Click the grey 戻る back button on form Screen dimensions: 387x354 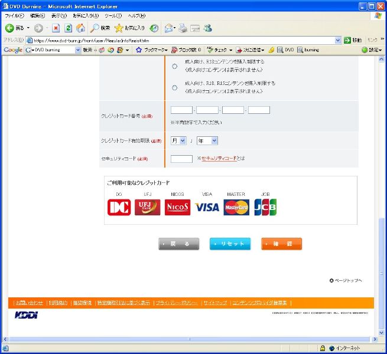[x=178, y=244]
